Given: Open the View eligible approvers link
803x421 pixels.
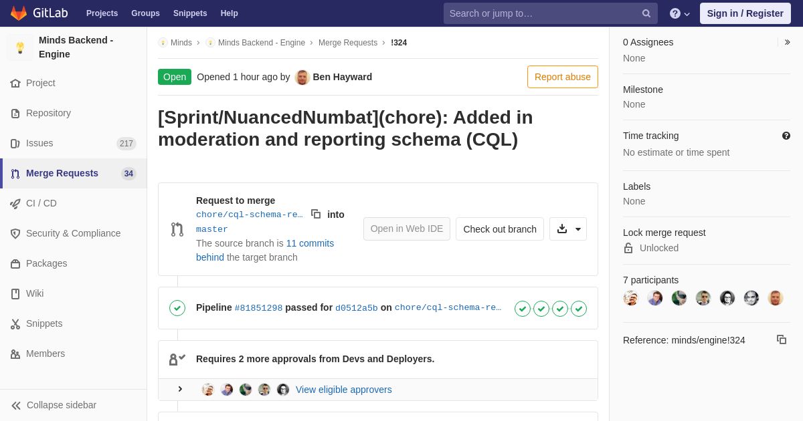Looking at the screenshot, I should (x=344, y=390).
